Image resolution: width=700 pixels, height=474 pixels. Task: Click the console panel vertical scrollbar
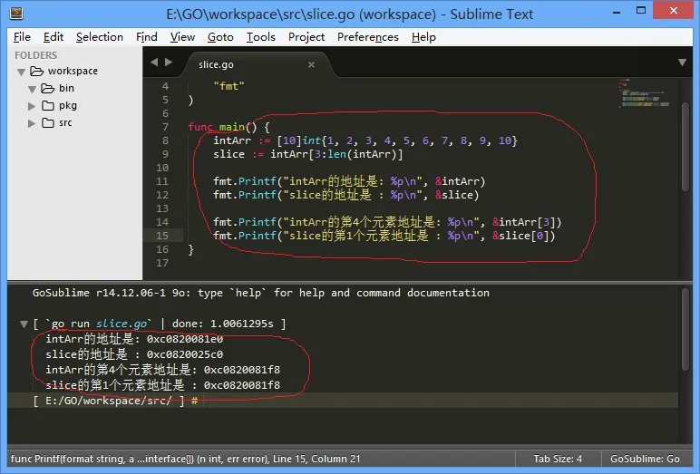(685, 329)
